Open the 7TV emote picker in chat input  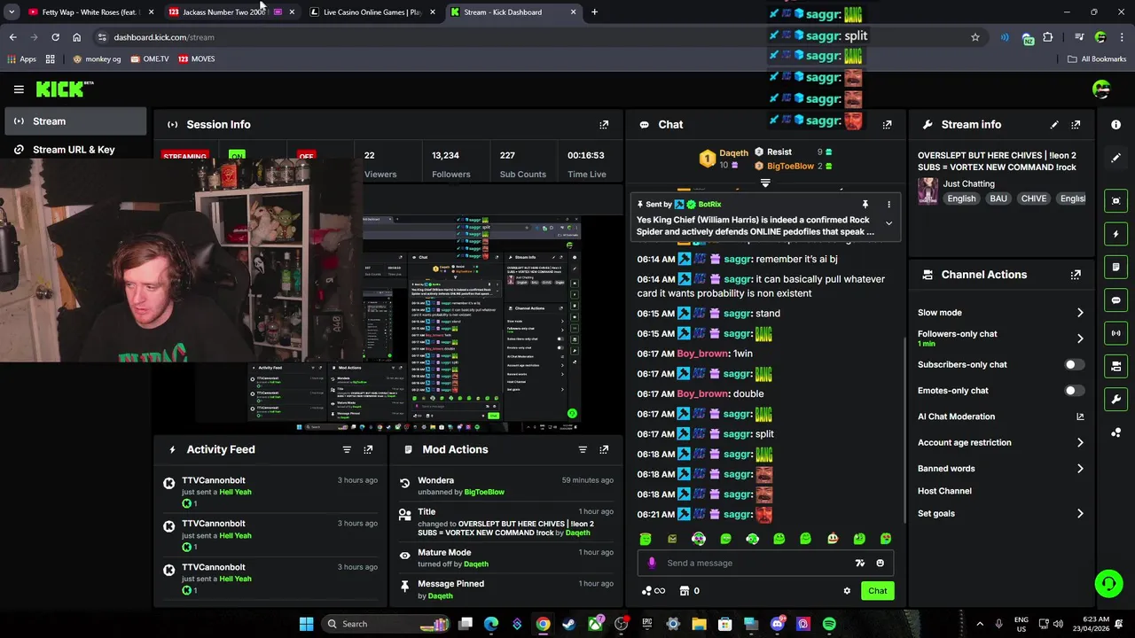pos(859,563)
